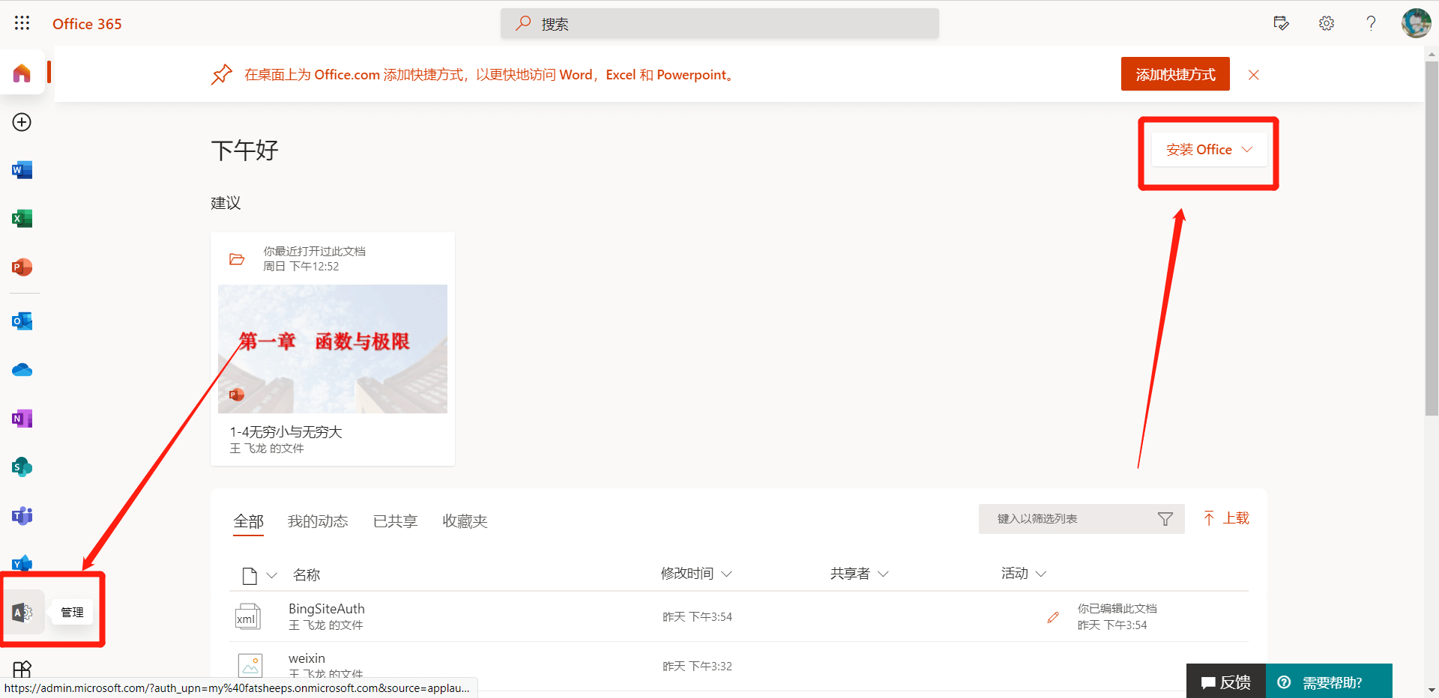Click the BingSiteAuth xml file icon

[x=248, y=616]
